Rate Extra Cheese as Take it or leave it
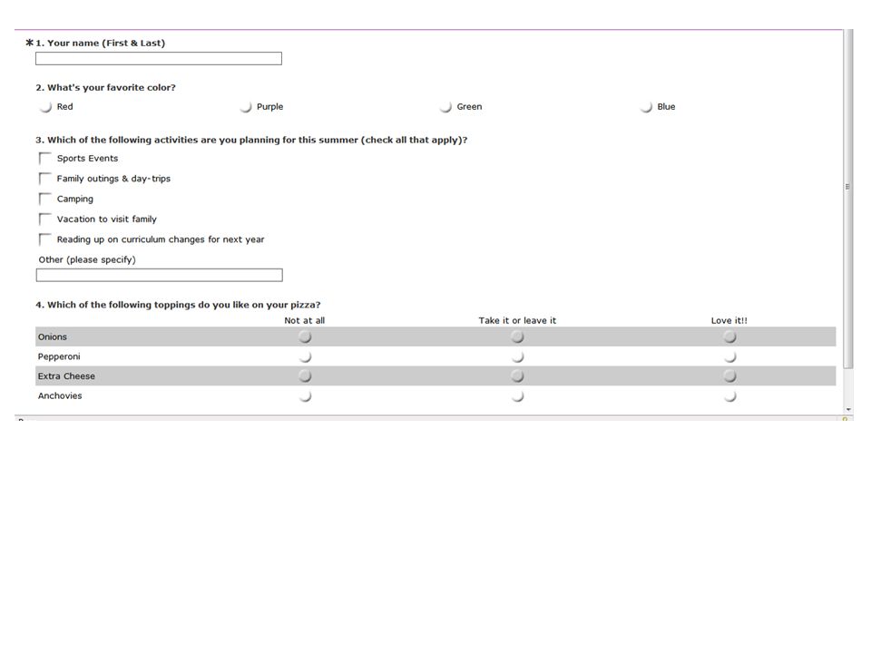871x653 pixels. 517,375
